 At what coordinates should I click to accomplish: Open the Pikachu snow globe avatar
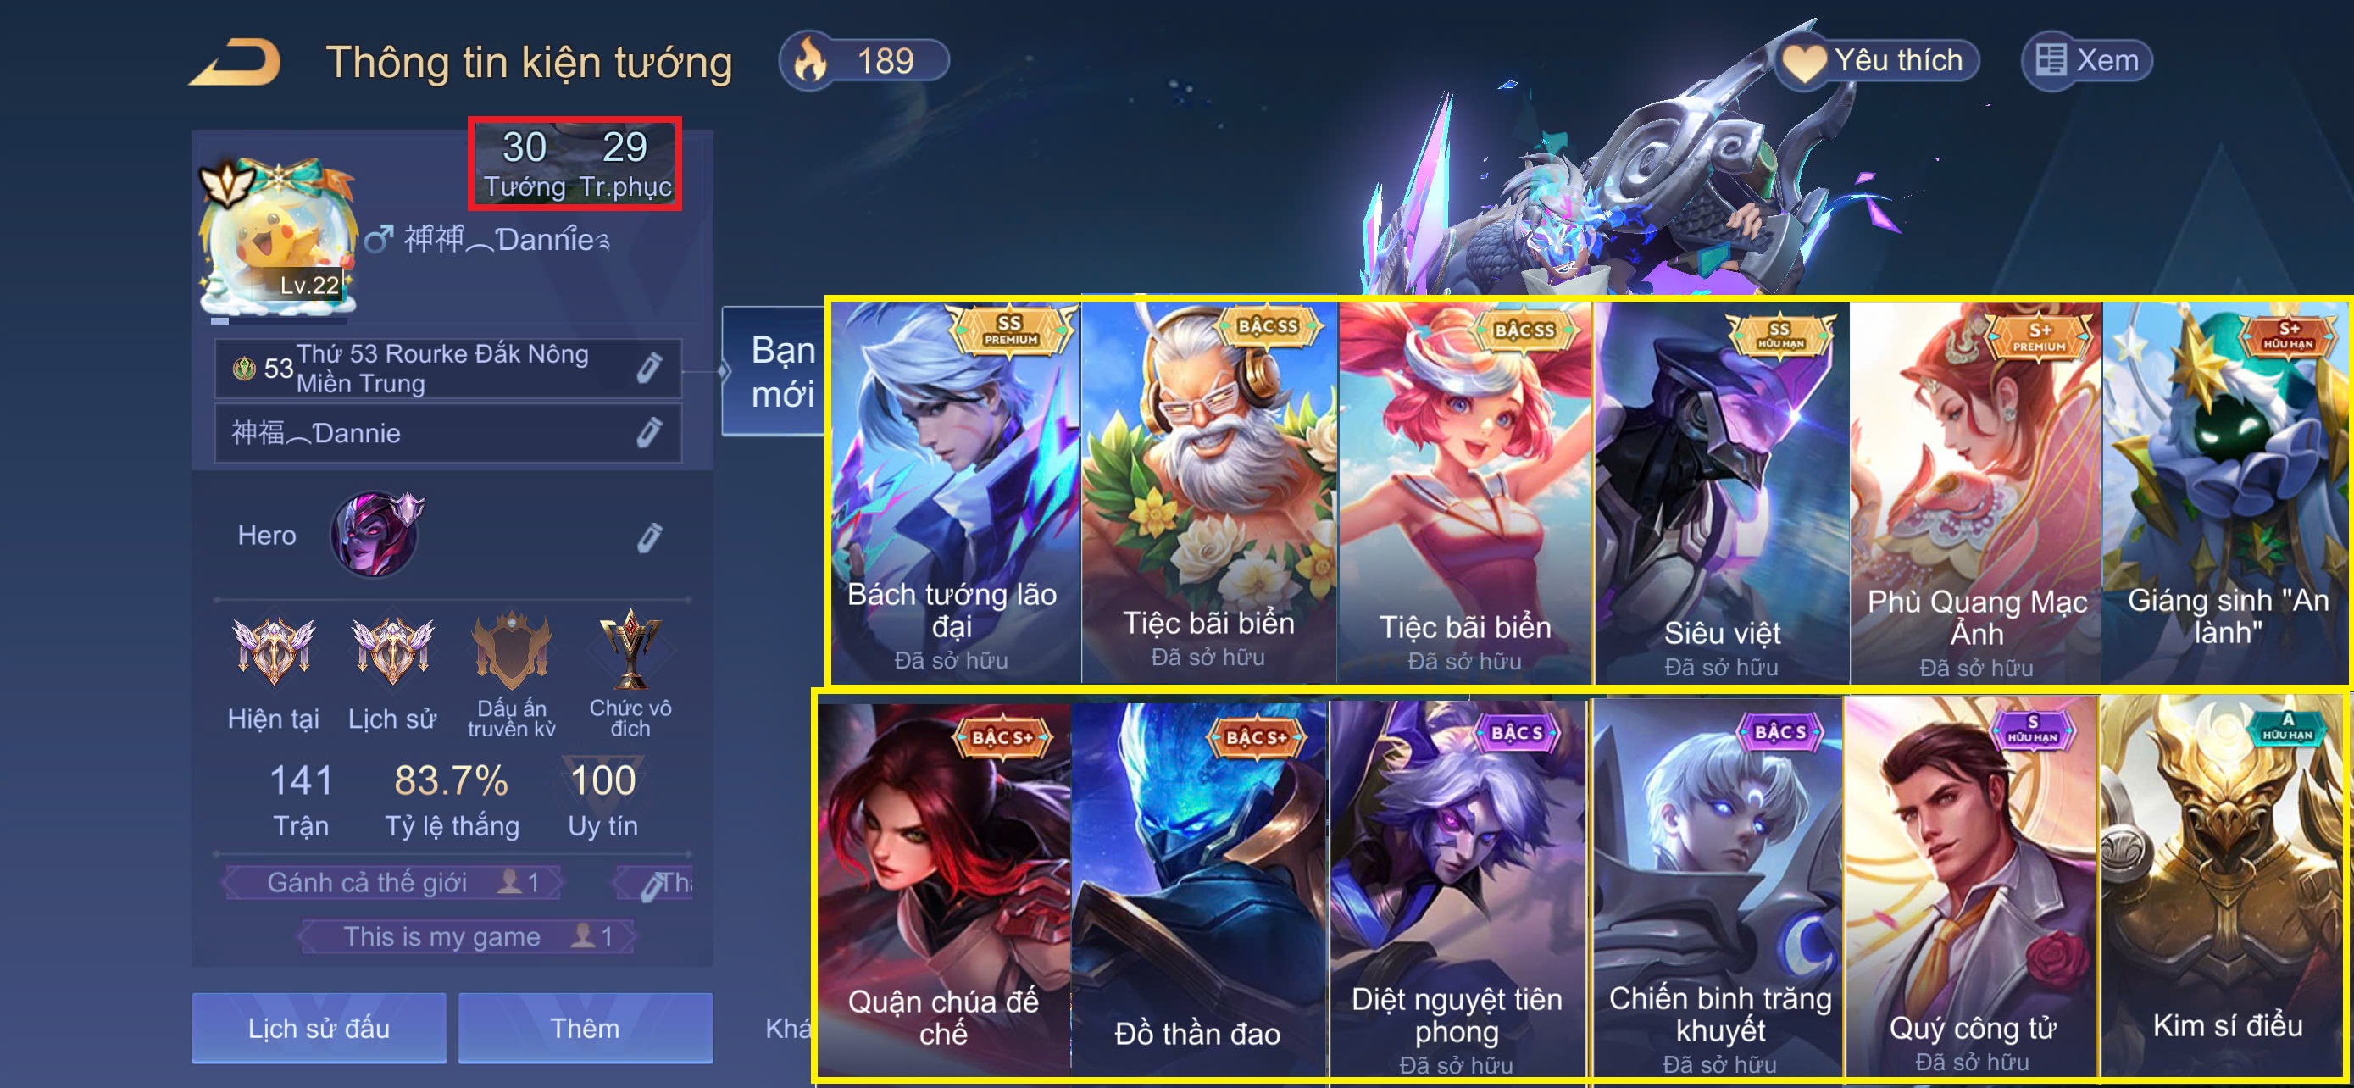(278, 239)
